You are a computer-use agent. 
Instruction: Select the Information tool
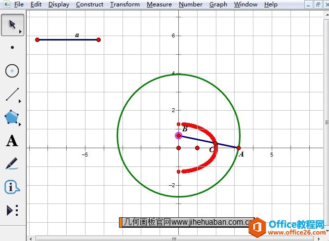(12, 187)
